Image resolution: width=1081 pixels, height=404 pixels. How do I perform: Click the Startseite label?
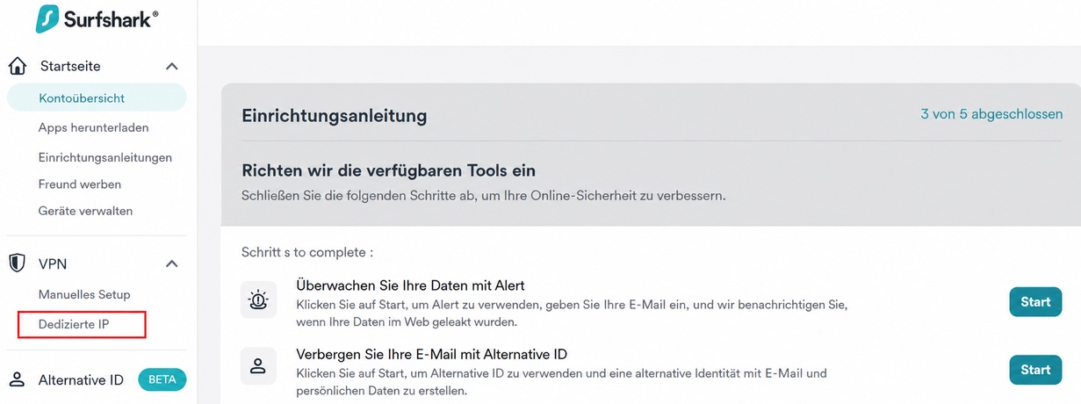(70, 67)
